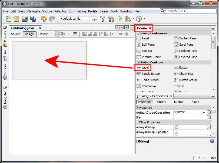Close the LinkDialog.java tab
Screen dimensions: 219x163
tap(40, 28)
